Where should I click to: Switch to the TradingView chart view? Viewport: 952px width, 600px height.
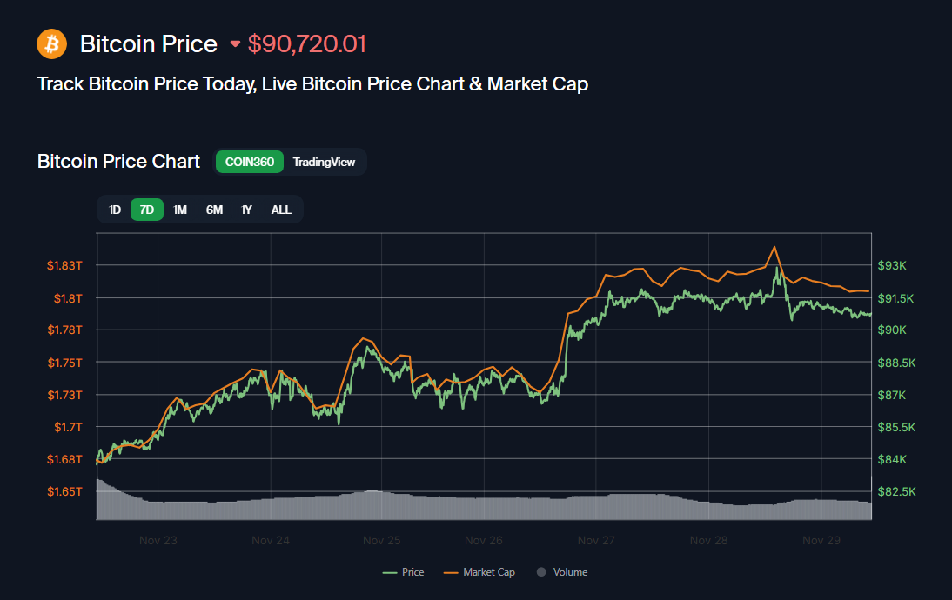[x=324, y=162]
